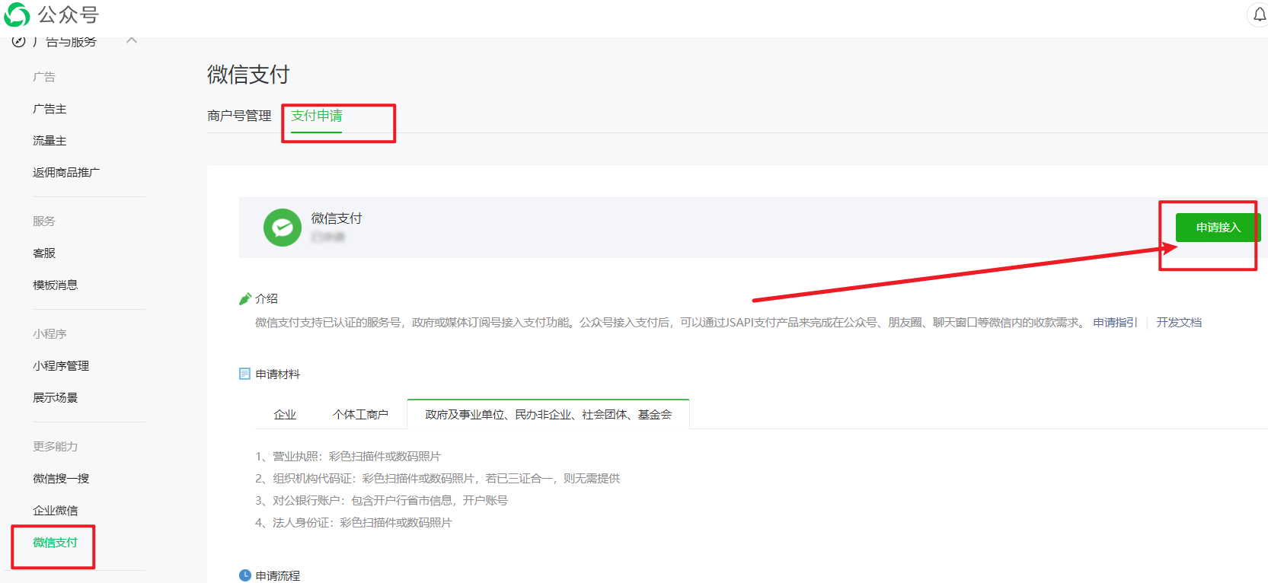Click the 小程序 sidebar group label
Screen dimensions: 1268x583
click(x=50, y=334)
